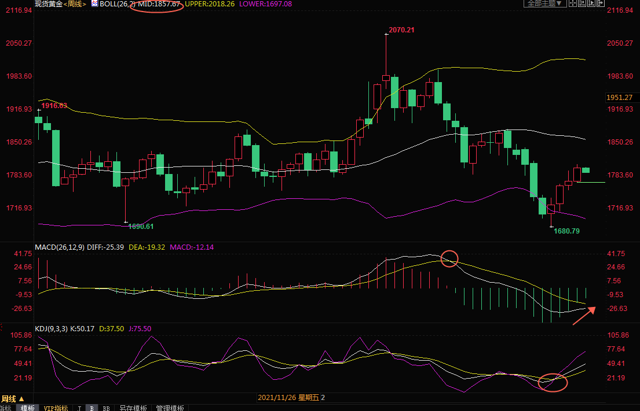Click the 另存模板 button
Screen dimensions: 640x411
click(133, 408)
